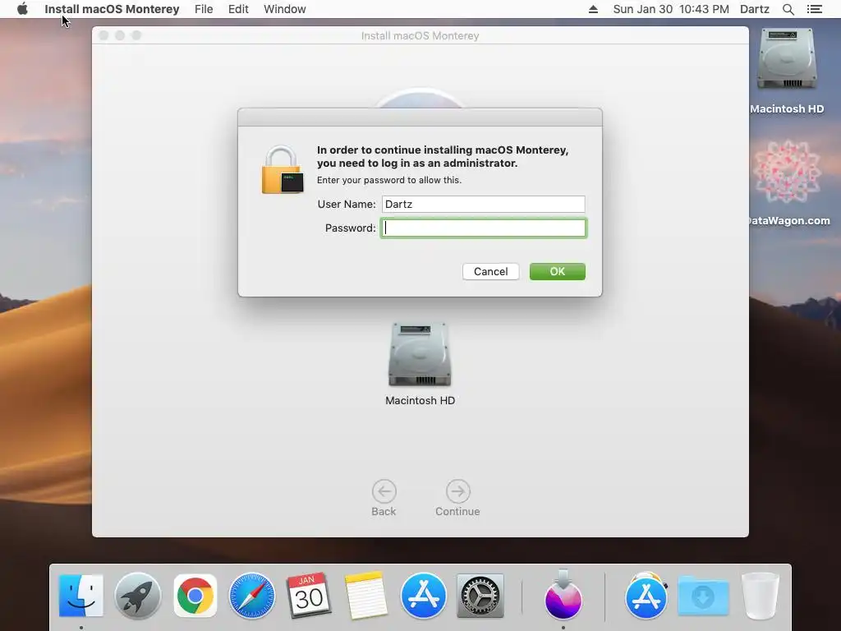
Task: Open App Store beside Notes in Dock
Action: point(423,596)
